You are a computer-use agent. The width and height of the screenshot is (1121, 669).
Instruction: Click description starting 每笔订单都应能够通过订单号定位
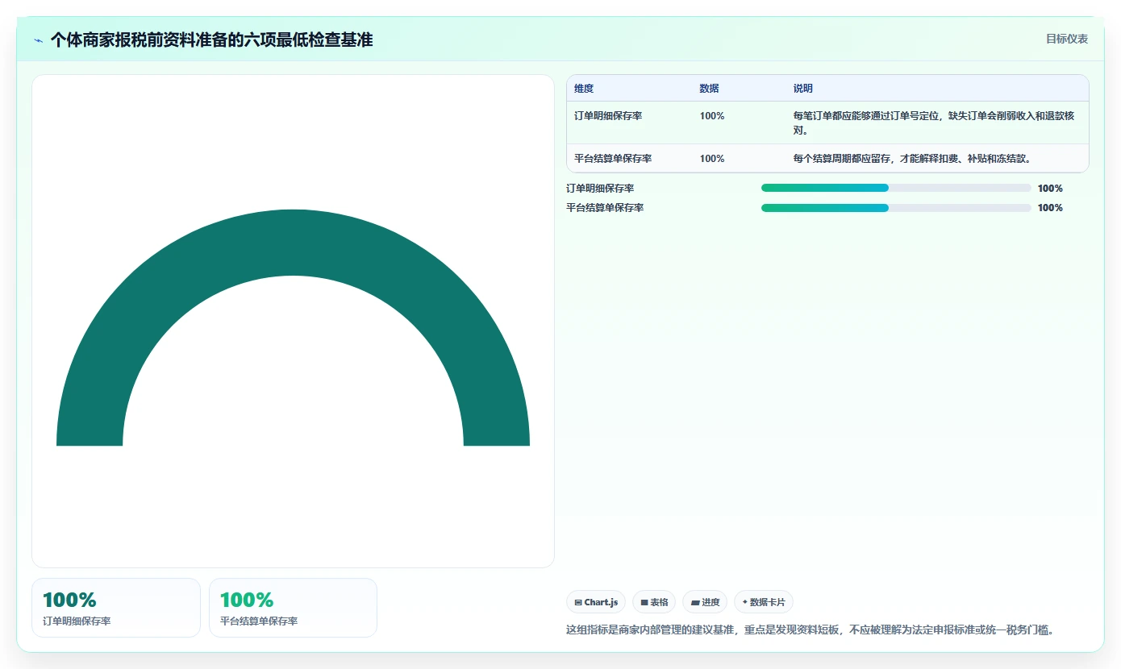point(934,123)
